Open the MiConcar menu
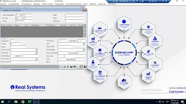The width and height of the screenshot is (186, 104). pos(112,4)
